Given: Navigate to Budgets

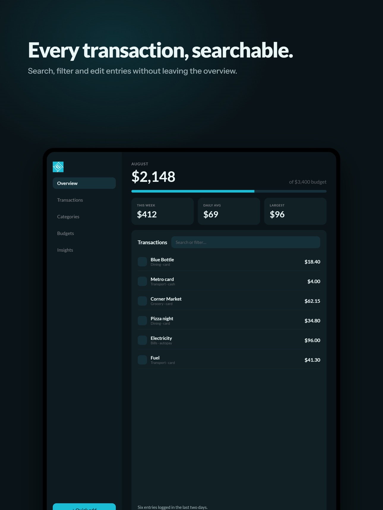Looking at the screenshot, I should coord(84,233).
